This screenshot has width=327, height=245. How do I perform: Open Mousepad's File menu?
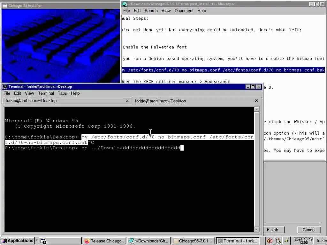coord(126,11)
